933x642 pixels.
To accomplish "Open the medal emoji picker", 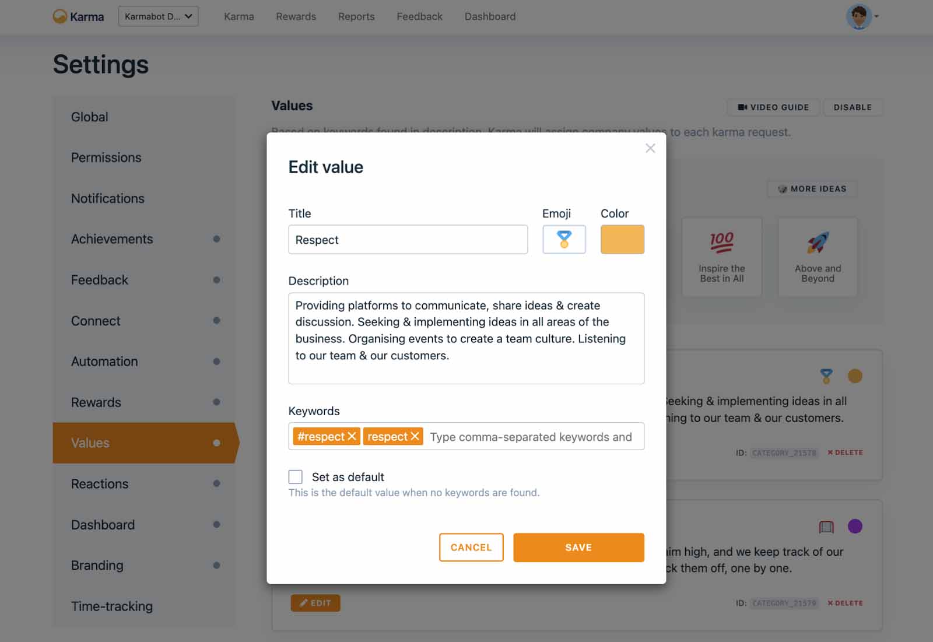I will 564,240.
